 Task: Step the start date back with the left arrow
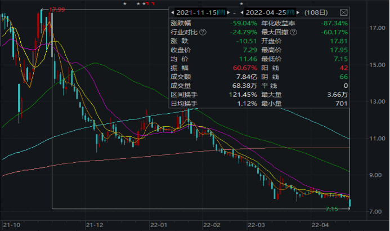[172, 12]
